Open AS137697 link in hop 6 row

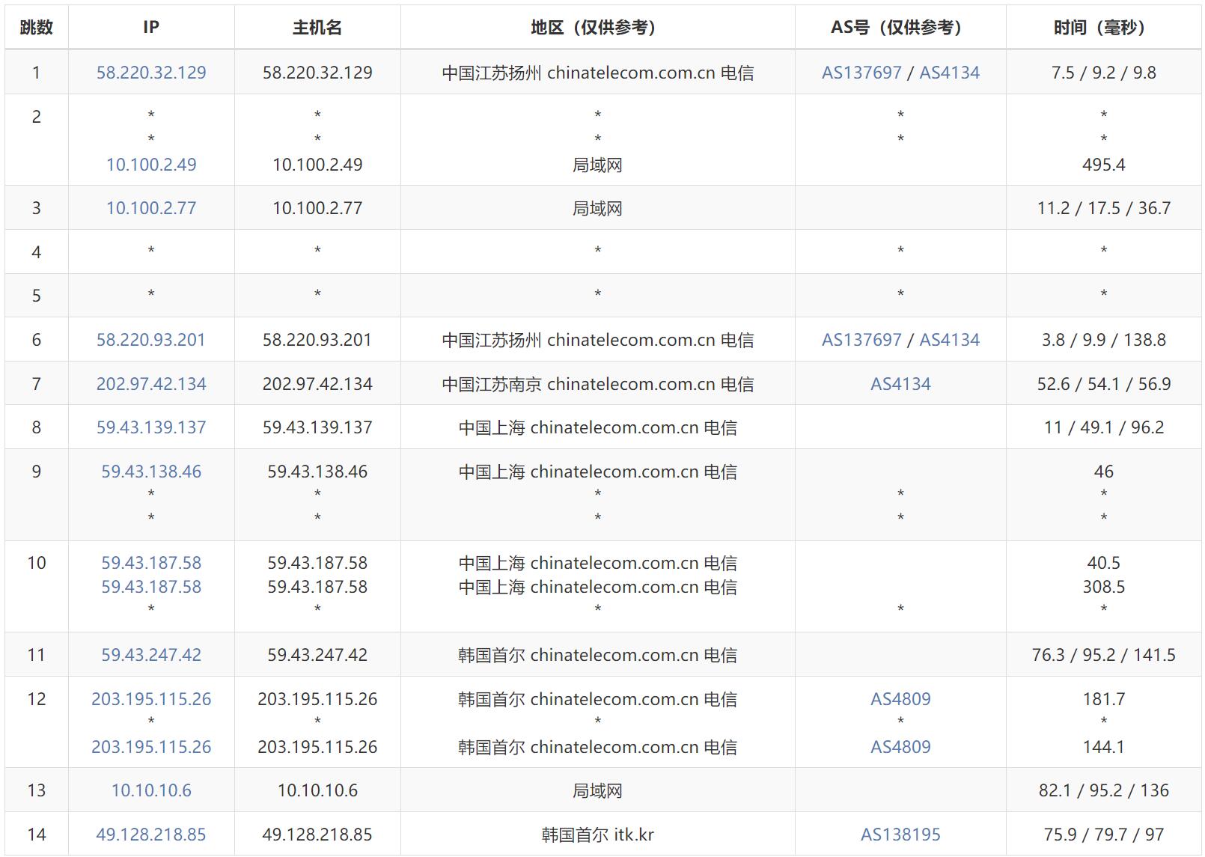[861, 340]
